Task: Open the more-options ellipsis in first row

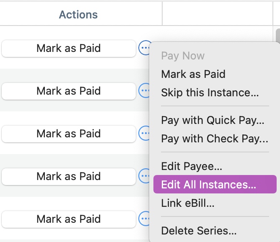Action: [144, 49]
